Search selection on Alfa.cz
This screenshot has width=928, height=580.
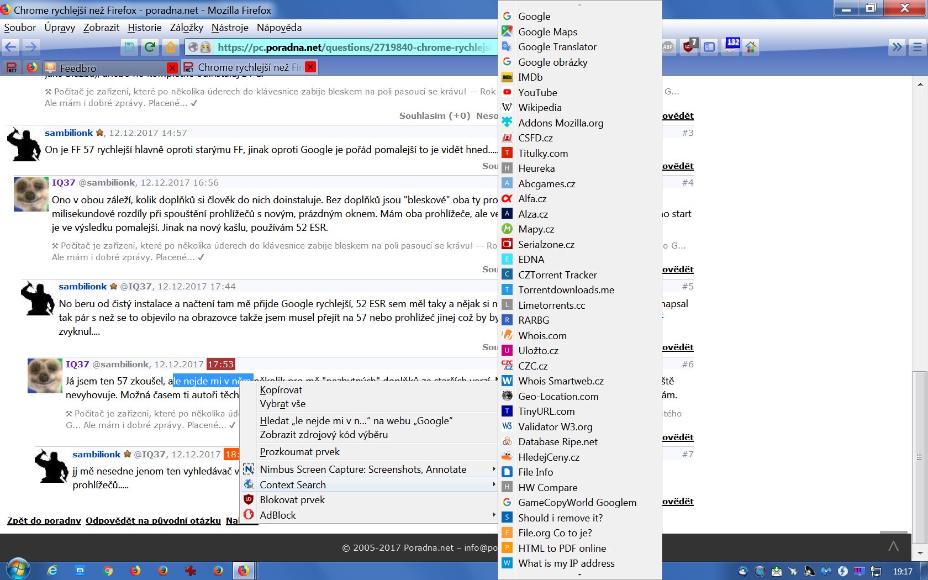580,199
